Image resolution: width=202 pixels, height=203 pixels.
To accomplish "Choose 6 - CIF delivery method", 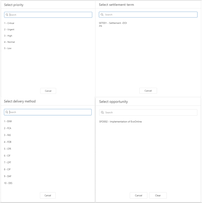I will pyautogui.click(x=7, y=156).
